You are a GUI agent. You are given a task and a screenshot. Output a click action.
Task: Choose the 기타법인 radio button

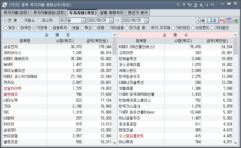coord(212,28)
